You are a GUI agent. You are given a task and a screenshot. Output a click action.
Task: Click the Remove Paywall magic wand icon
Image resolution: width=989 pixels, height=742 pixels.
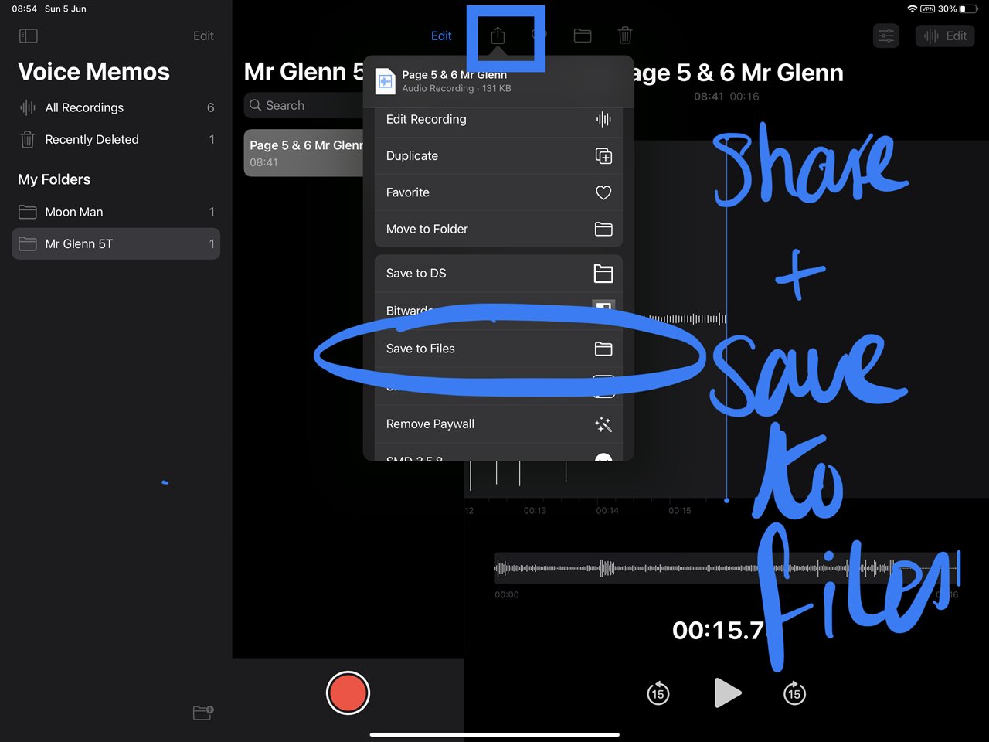603,424
